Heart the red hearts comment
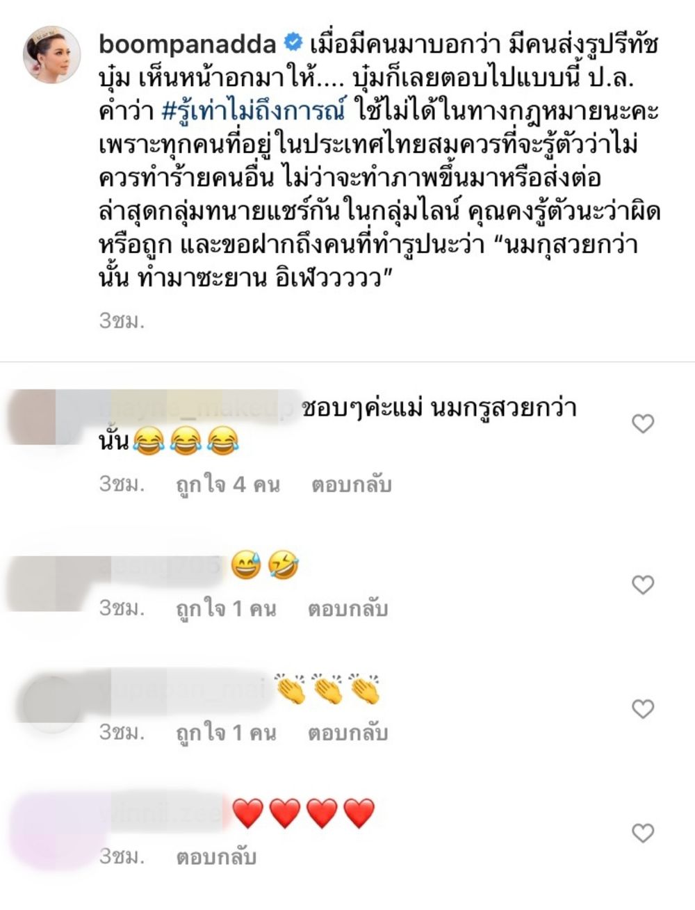Viewport: 695px width, 910px height. pyautogui.click(x=643, y=833)
